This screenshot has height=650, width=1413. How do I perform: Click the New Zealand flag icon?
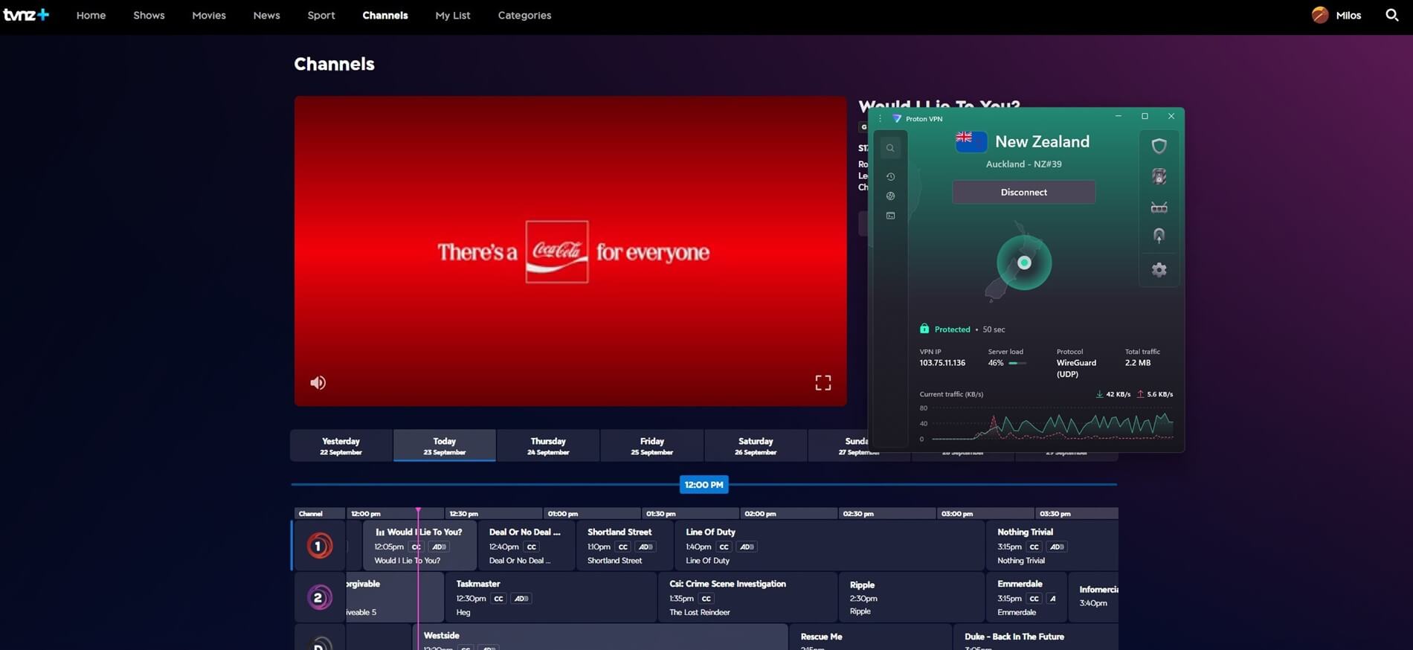tap(971, 141)
